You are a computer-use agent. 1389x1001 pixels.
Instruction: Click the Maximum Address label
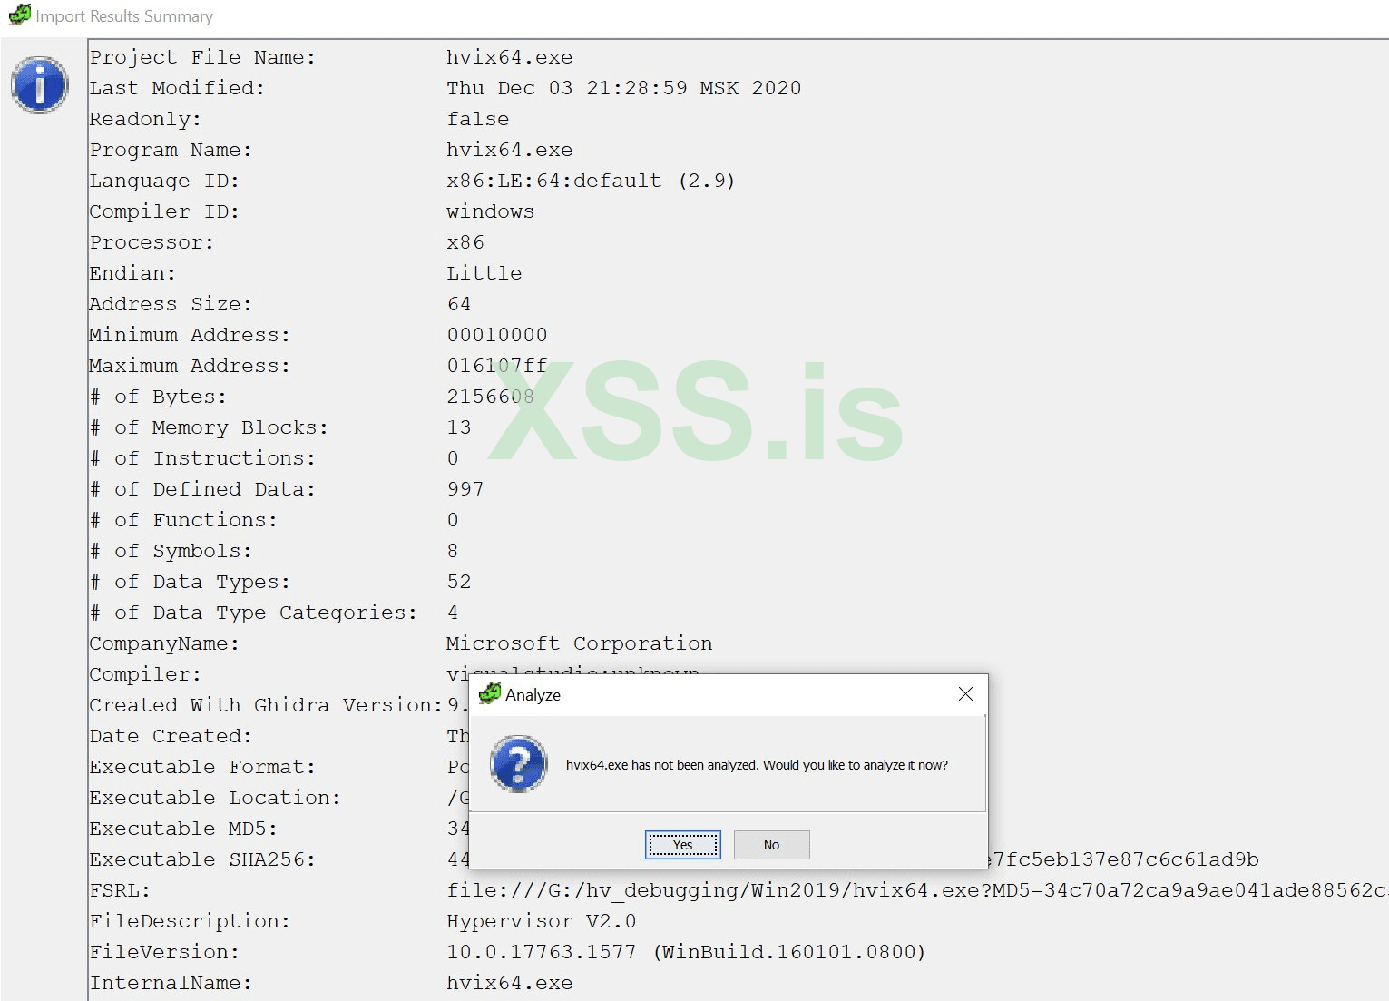click(190, 366)
